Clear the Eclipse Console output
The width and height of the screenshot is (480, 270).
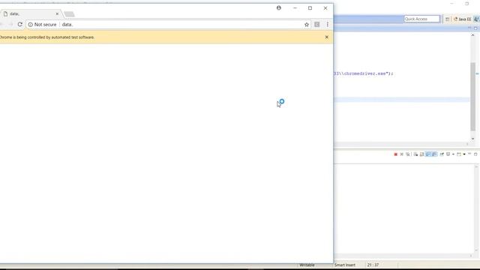click(x=415, y=154)
